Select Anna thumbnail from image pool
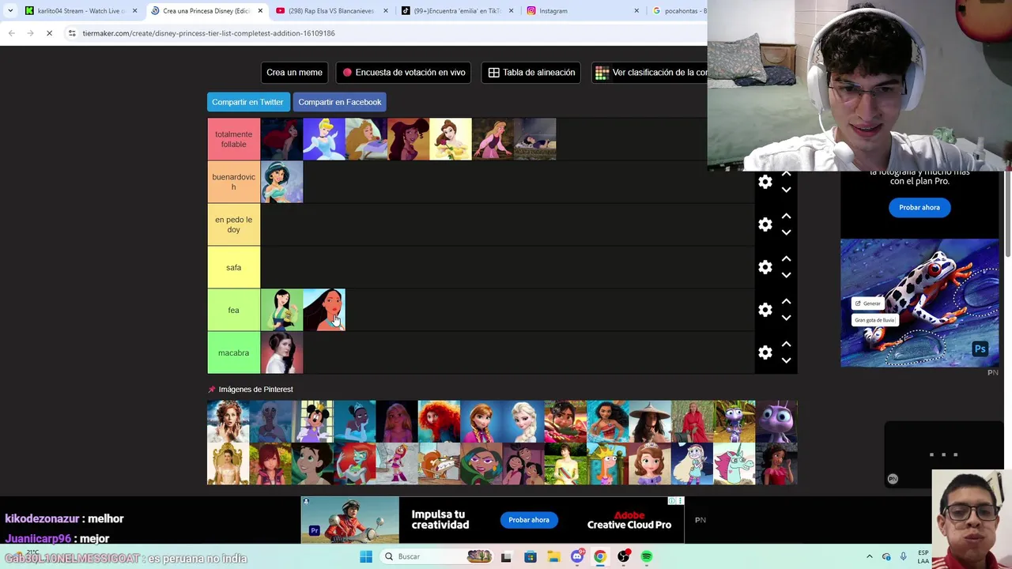1012x569 pixels. click(481, 421)
